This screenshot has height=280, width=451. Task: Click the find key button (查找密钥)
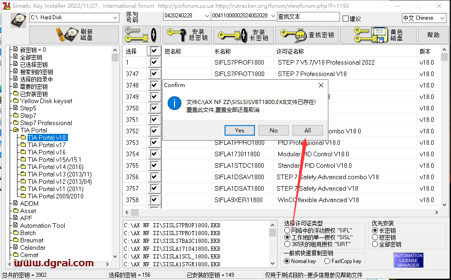(307, 35)
